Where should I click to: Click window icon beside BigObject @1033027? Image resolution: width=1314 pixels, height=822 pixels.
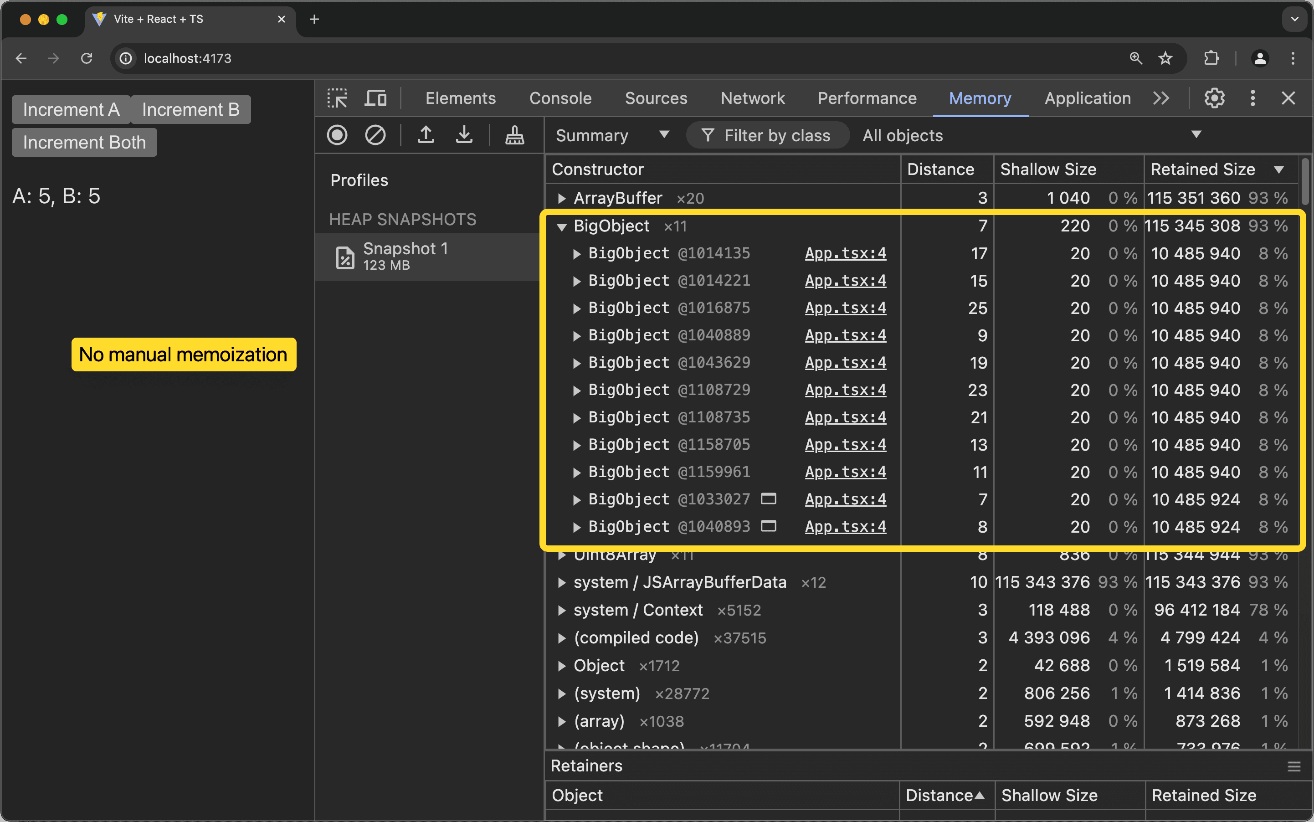(768, 498)
